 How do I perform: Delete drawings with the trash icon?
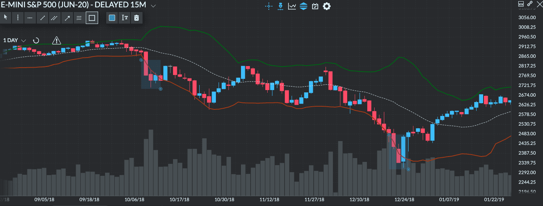point(136,17)
